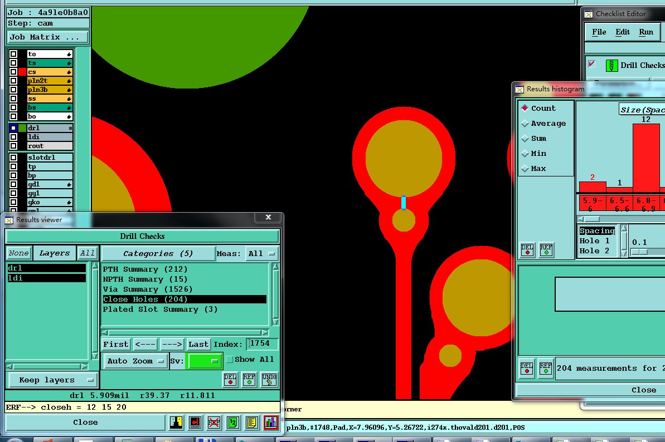The width and height of the screenshot is (665, 442).
Task: Click categories list scroll up arrow
Action: pos(275,267)
